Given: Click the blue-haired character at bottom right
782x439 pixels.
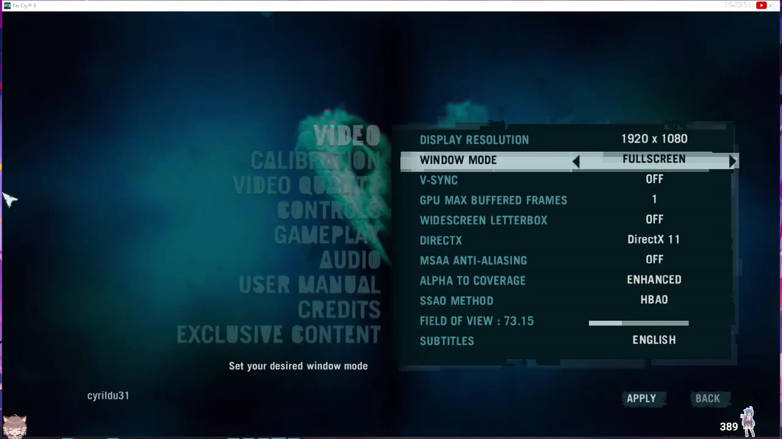Looking at the screenshot, I should [x=748, y=421].
